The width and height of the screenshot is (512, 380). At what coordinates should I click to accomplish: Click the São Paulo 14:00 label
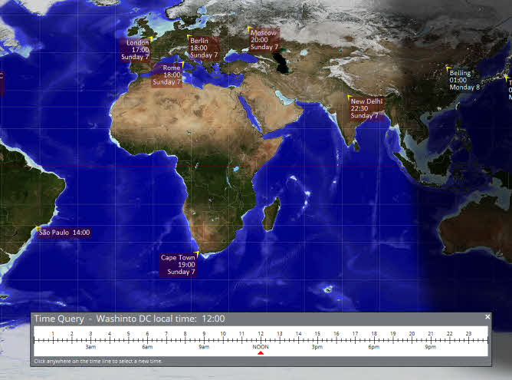(64, 233)
